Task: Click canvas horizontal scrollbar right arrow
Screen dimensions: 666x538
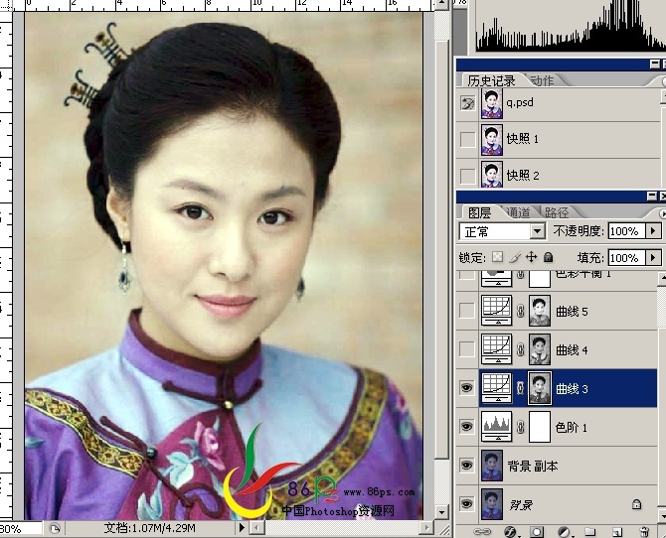Action: (x=426, y=528)
